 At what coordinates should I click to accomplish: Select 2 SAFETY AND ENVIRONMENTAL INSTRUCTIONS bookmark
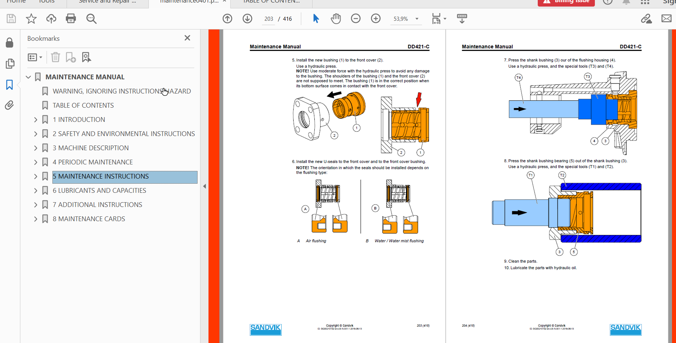(x=124, y=134)
